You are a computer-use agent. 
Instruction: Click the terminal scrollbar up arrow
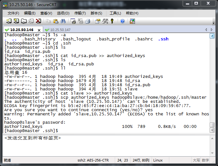tap(212, 36)
